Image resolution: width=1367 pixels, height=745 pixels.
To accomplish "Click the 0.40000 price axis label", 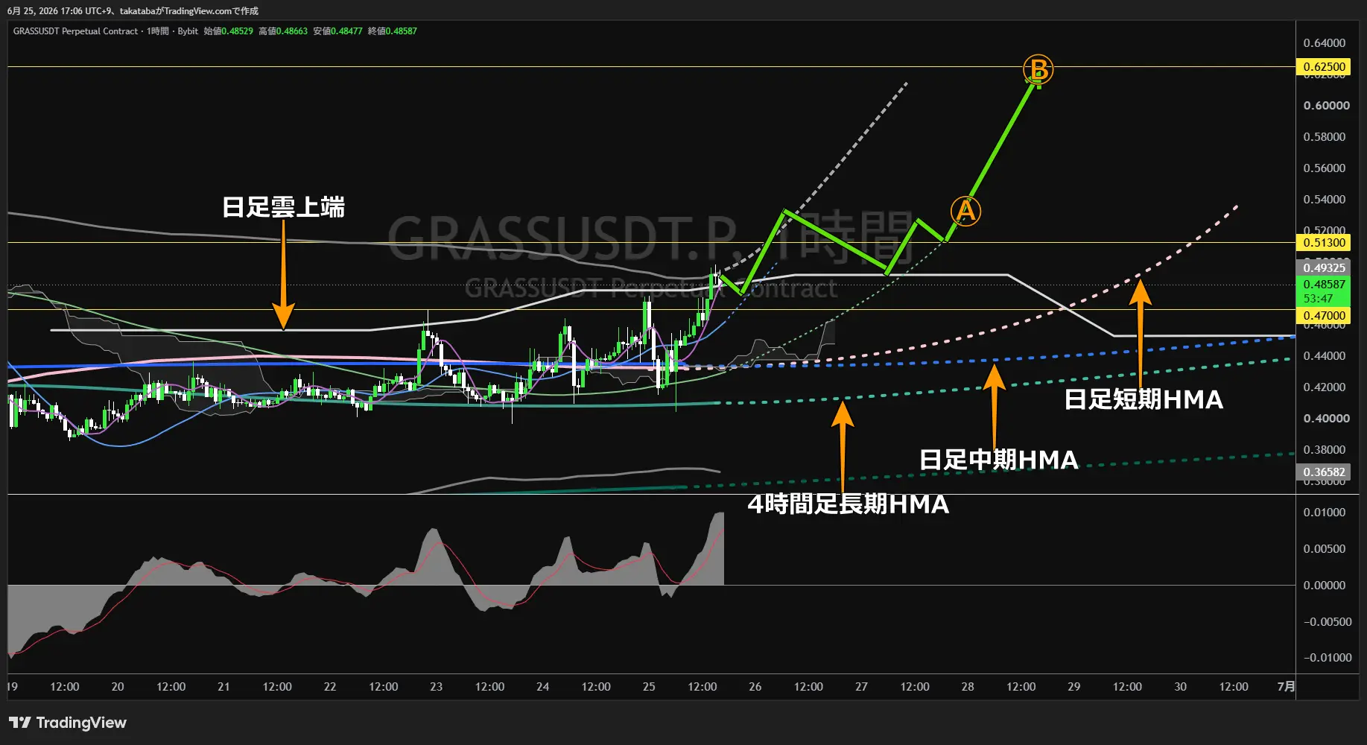I will click(x=1326, y=419).
